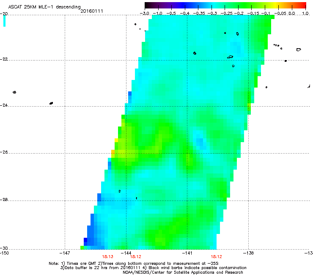Click the black end of the color bar
Viewport: 313px width, 275px height.
coord(147,5)
